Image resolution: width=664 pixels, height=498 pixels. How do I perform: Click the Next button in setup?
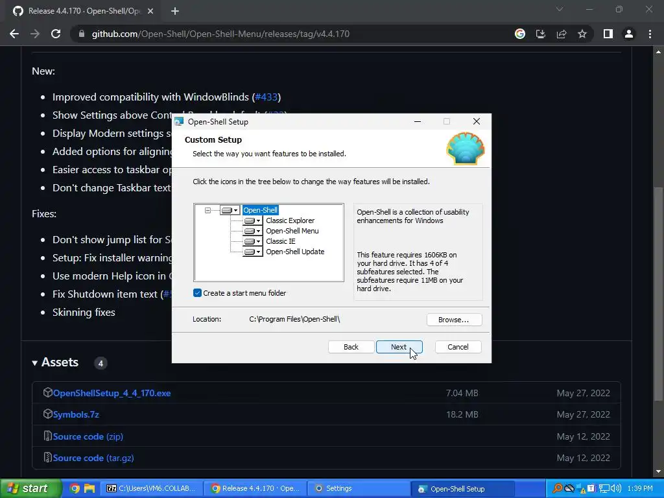[x=399, y=347]
